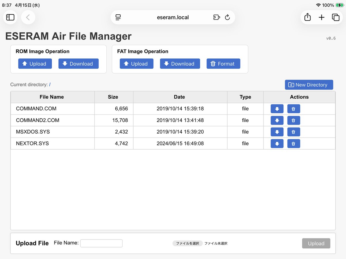Show the Safari tab overview
346x259 pixels.
click(336, 17)
